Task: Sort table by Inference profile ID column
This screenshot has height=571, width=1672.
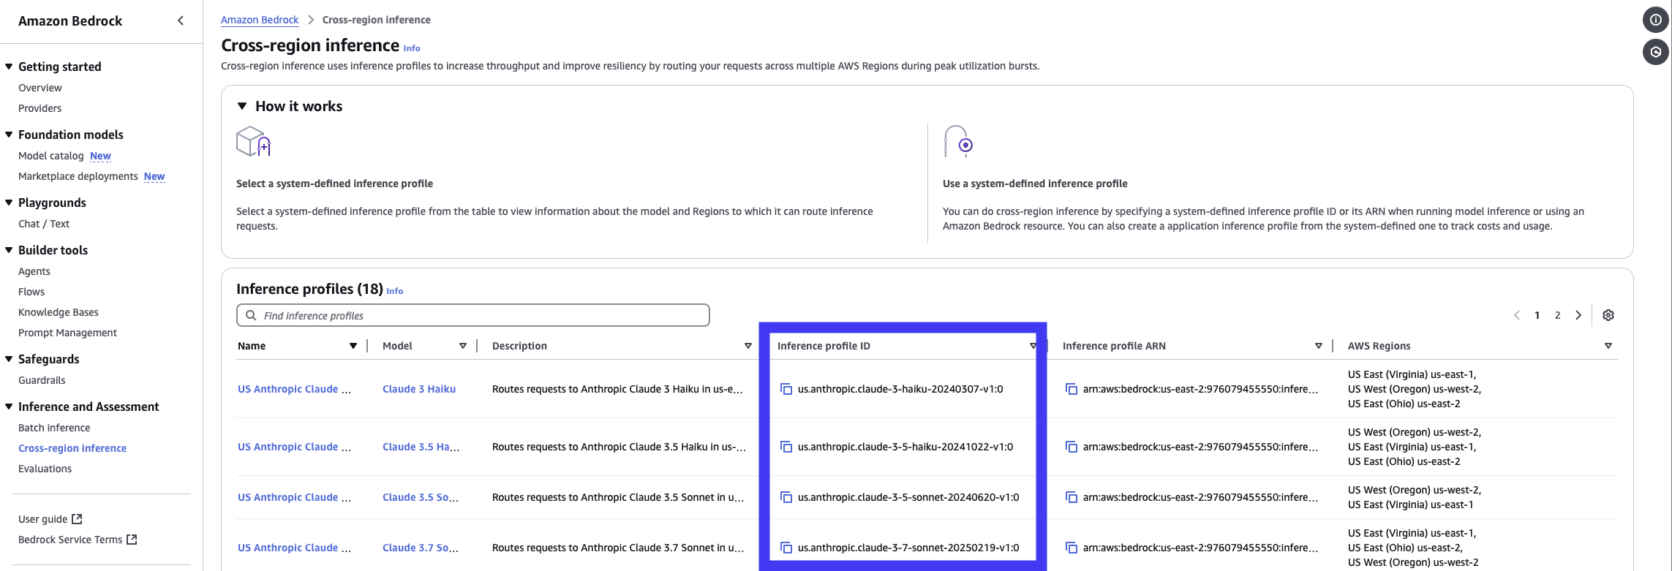Action: pos(1032,346)
